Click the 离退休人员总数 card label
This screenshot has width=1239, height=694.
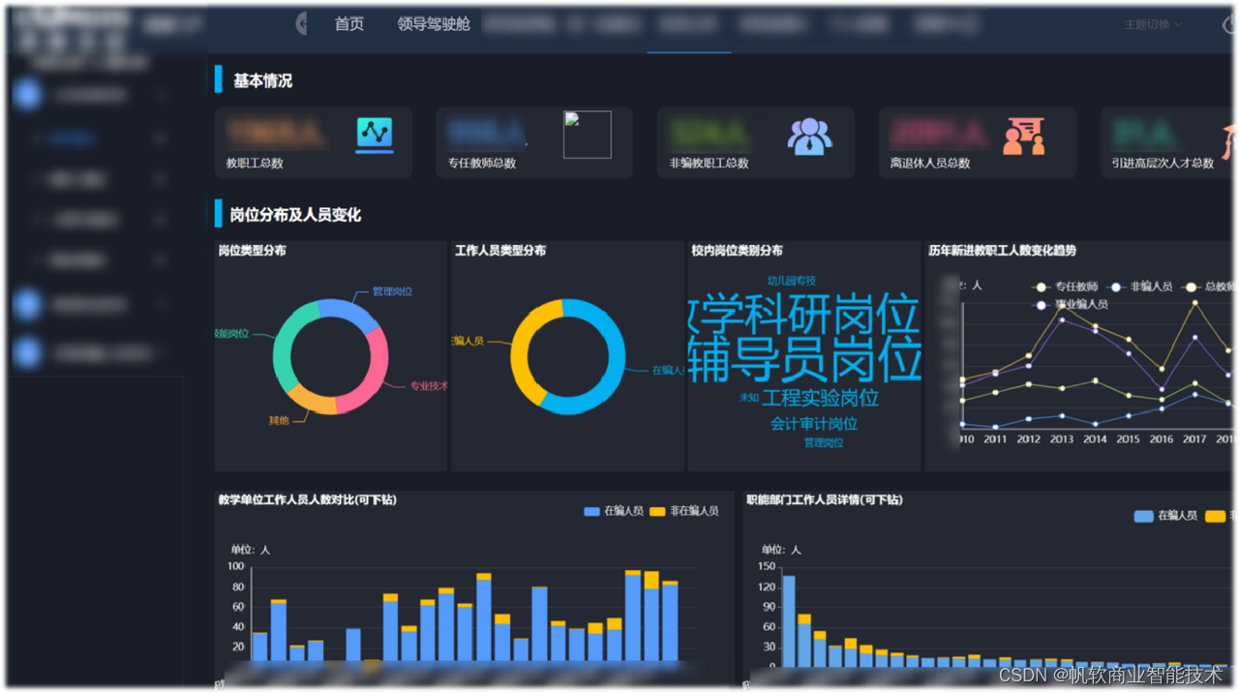point(930,163)
